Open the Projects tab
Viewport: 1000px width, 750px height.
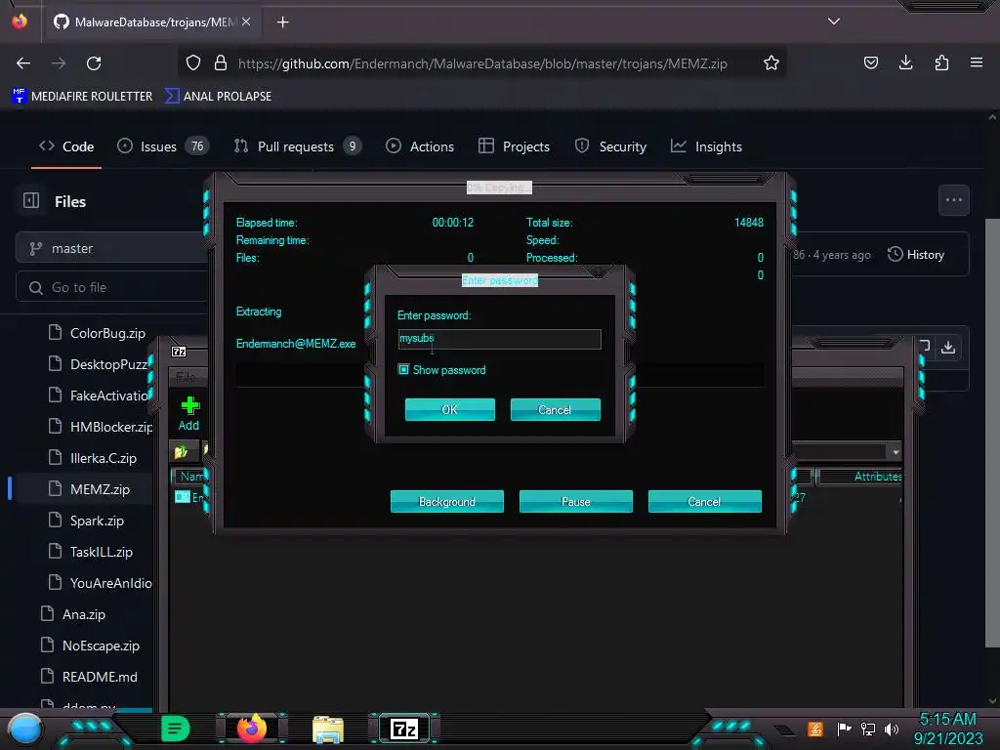(x=514, y=146)
